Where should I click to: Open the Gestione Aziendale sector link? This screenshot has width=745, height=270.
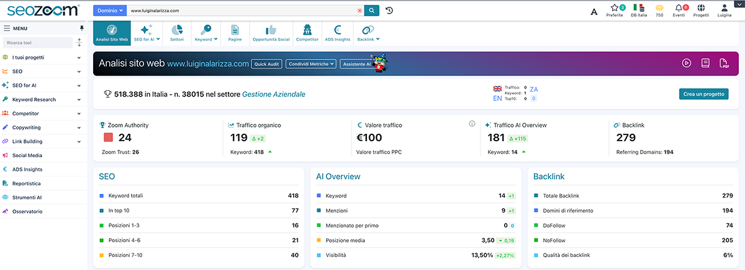tap(273, 94)
